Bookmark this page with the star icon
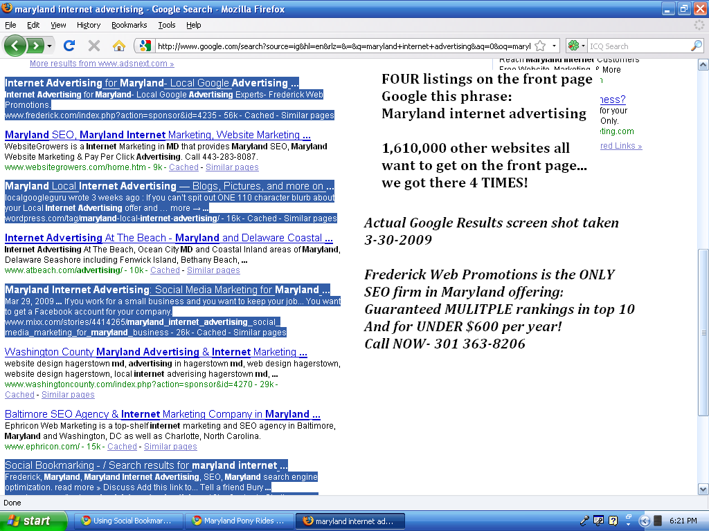This screenshot has height=531, width=709. tap(540, 46)
